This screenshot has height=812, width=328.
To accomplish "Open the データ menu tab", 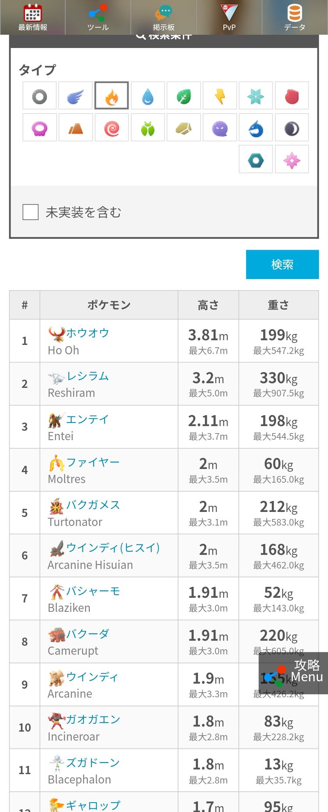I will click(295, 17).
